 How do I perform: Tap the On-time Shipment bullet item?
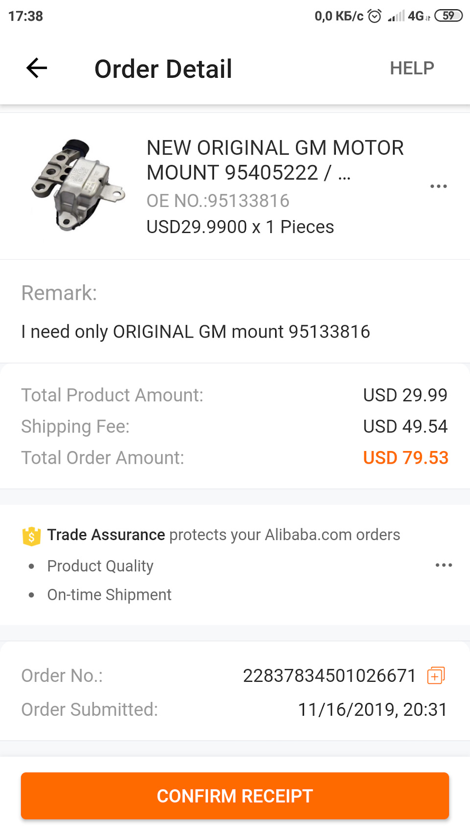(x=109, y=595)
